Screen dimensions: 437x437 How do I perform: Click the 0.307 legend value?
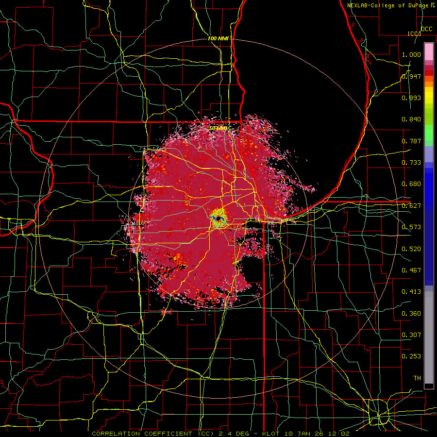point(411,335)
